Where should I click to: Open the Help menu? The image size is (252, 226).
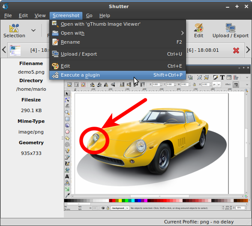105,15
